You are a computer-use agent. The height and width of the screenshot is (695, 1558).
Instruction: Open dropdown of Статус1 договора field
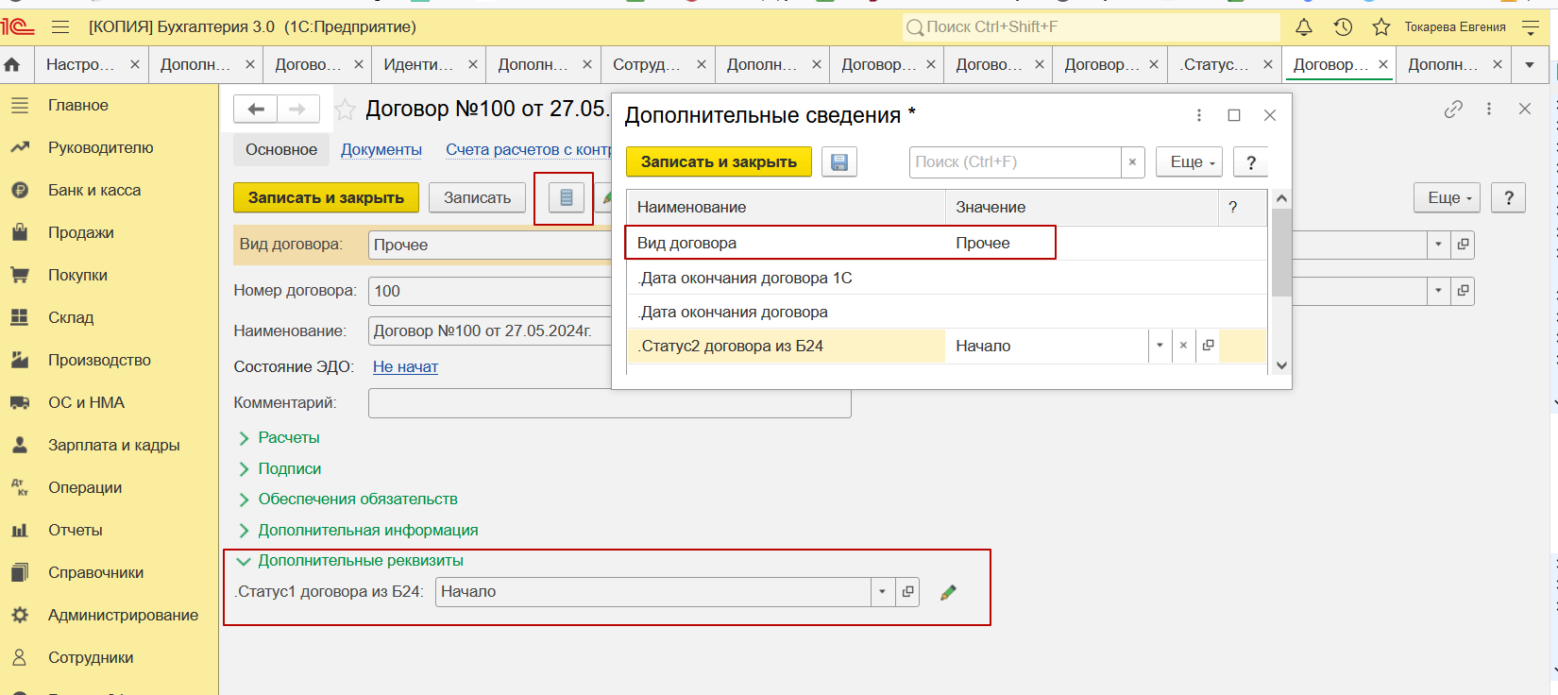click(882, 592)
